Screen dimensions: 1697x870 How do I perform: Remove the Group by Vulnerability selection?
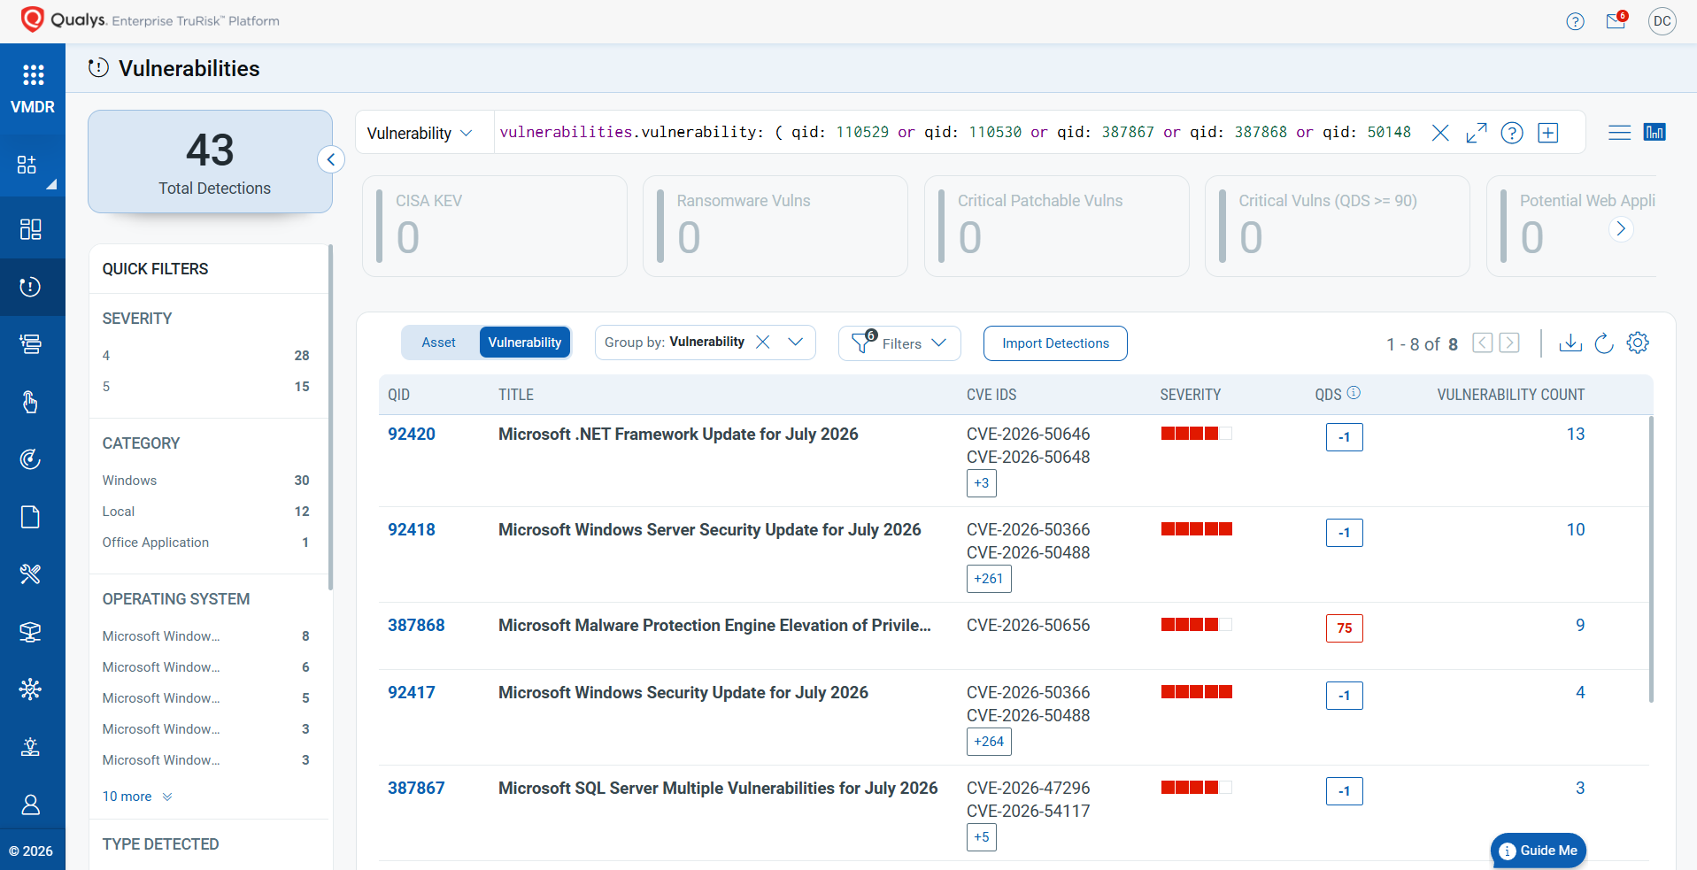tap(762, 342)
